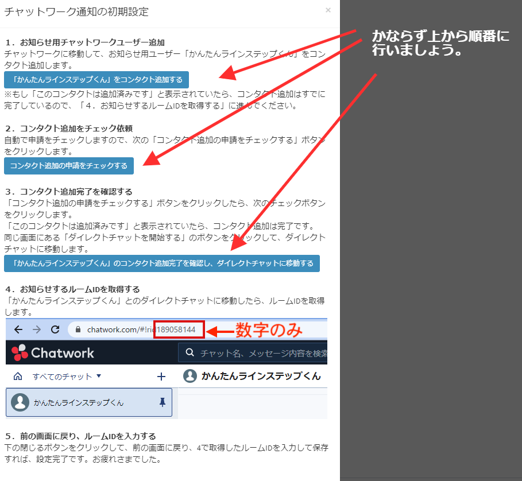This screenshot has height=481, width=522.
Task: Click コンタクト追加の申請をチェックする button
Action: coord(69,166)
